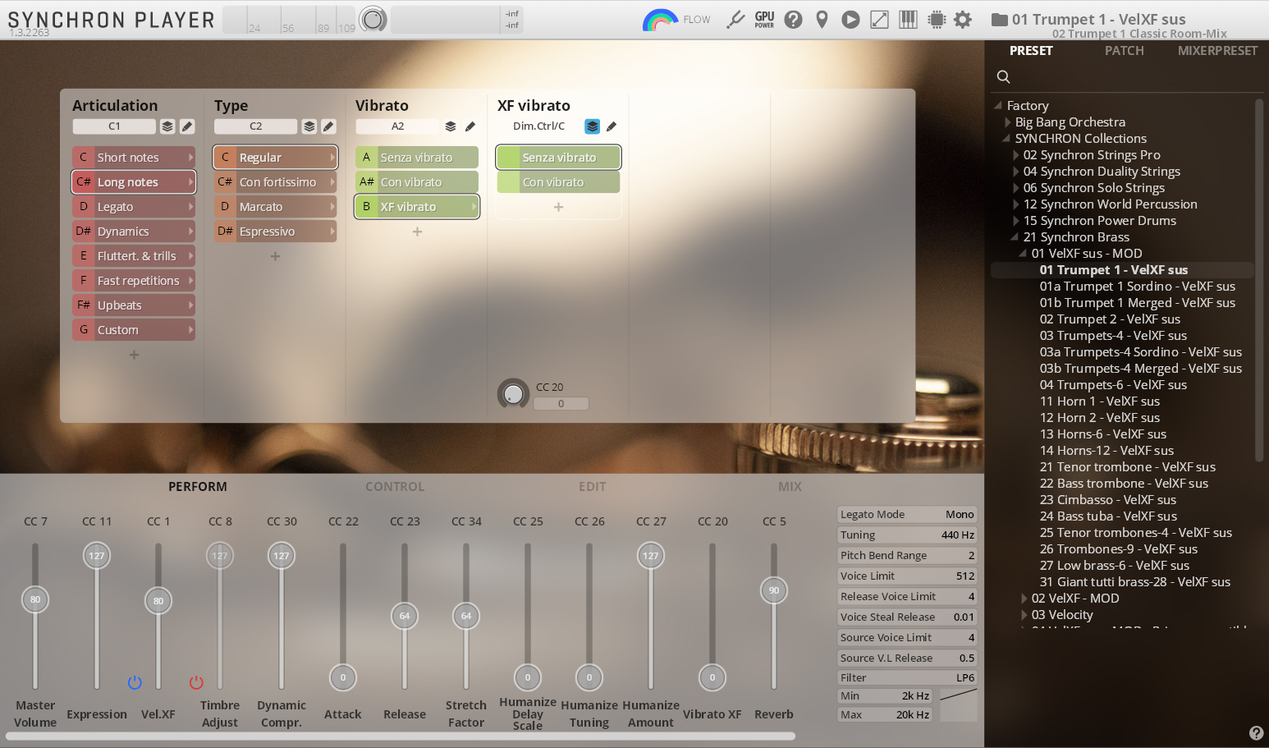Viewport: 1269px width, 748px height.
Task: Select preset 02 Trumpet 2 - VelXF sus
Action: [1110, 319]
